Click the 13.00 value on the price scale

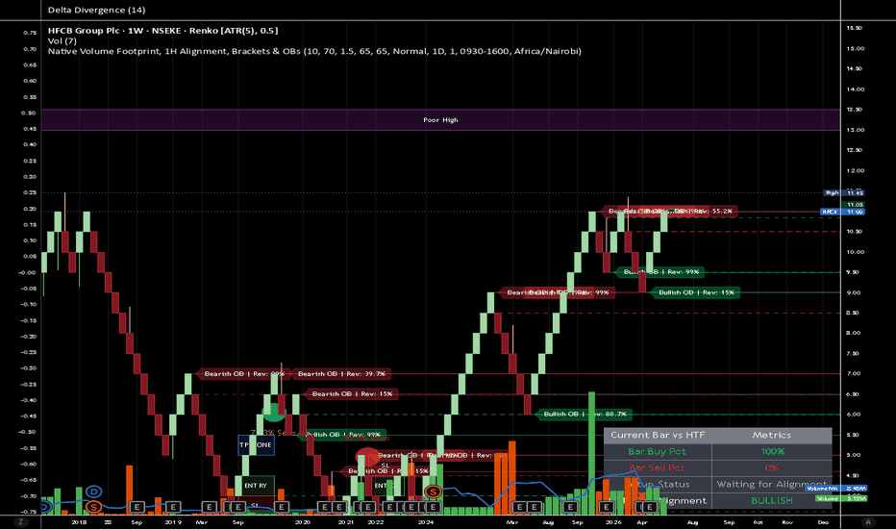855,130
